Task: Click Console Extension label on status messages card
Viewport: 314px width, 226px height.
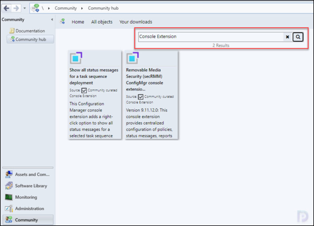Action: [x=83, y=96]
